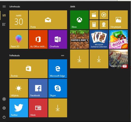131x122 pixels.
Task: Open the Groove music disc tile
Action: (104, 15)
